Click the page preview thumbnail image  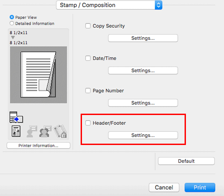point(39,75)
